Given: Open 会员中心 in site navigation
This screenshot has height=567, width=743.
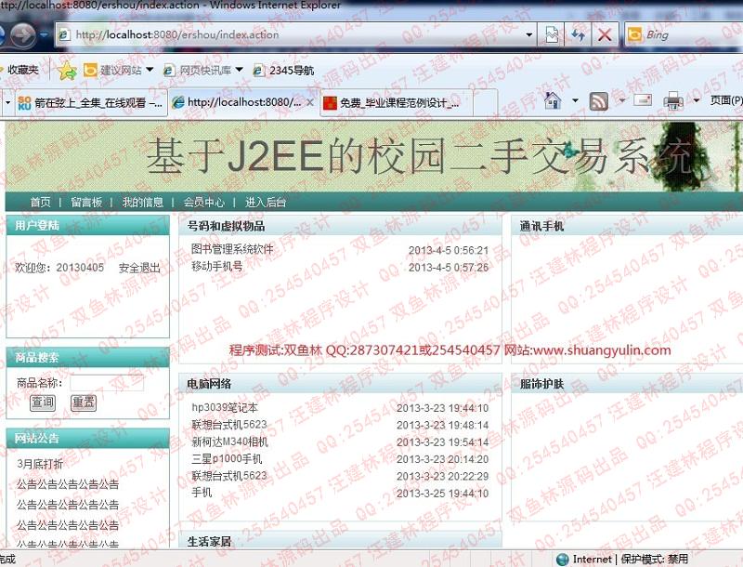Looking at the screenshot, I should click(203, 203).
